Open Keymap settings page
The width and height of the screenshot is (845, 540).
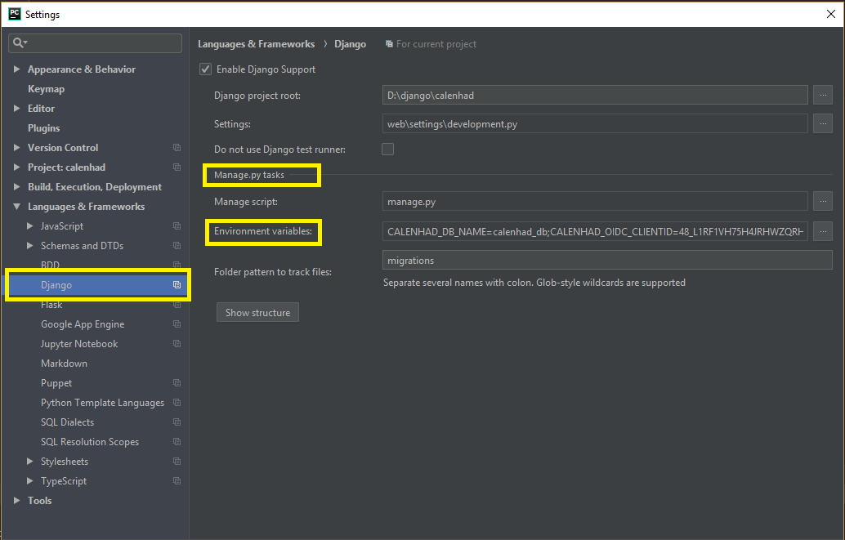click(46, 89)
